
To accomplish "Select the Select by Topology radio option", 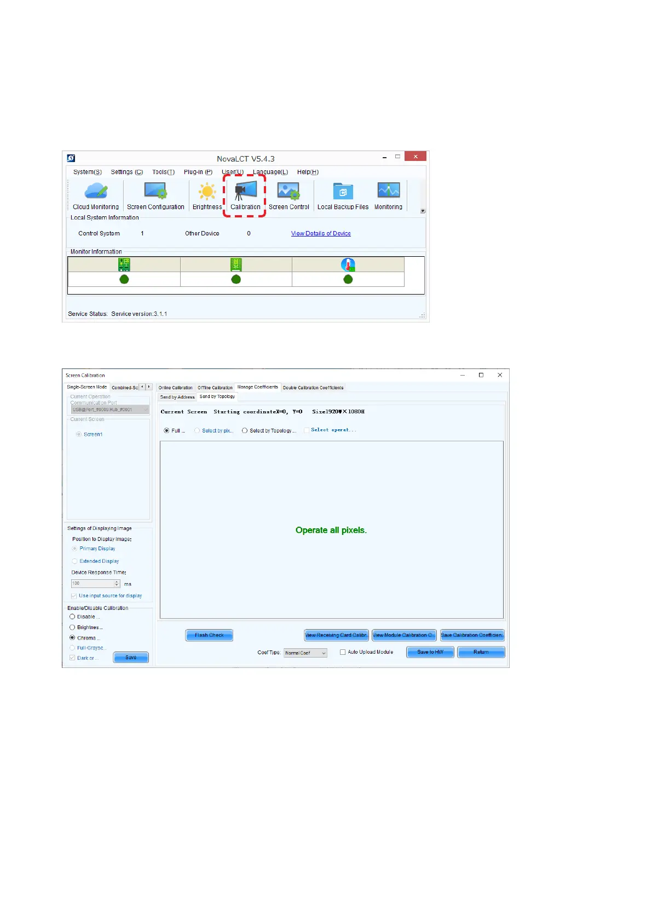I will click(245, 431).
